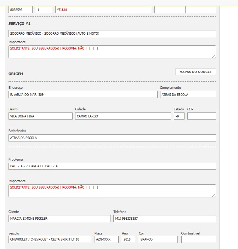Select the Bairro field with Vila Dona Fina
Viewport: 238px width, 249px height.
pos(40,116)
